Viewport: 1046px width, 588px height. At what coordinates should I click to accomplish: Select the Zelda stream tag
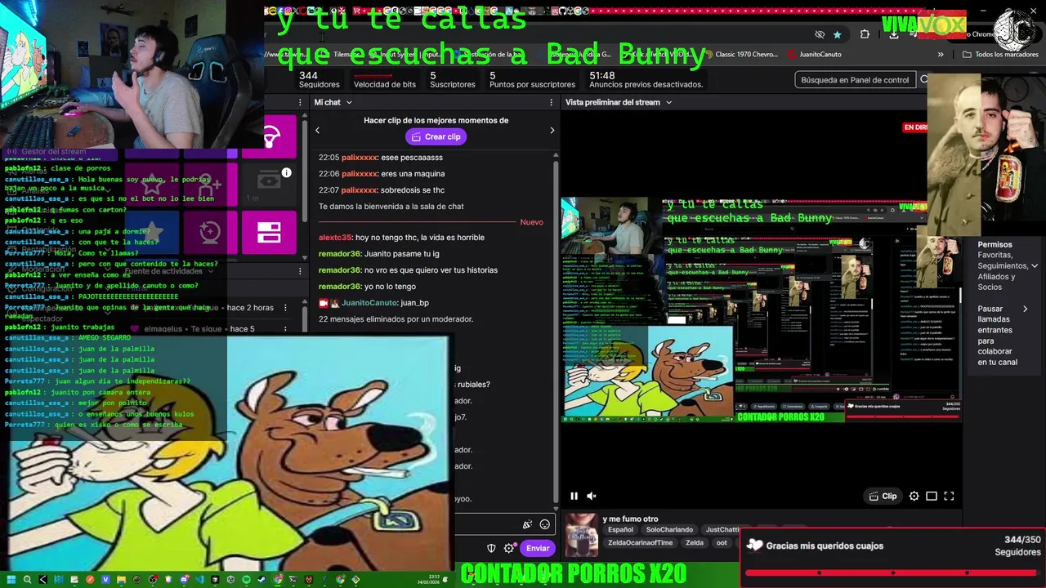pos(694,543)
